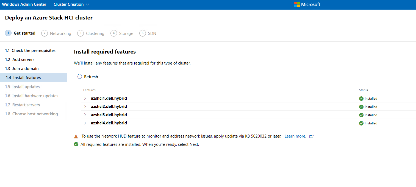
Task: Switch to the Networking step tab
Action: click(x=56, y=34)
